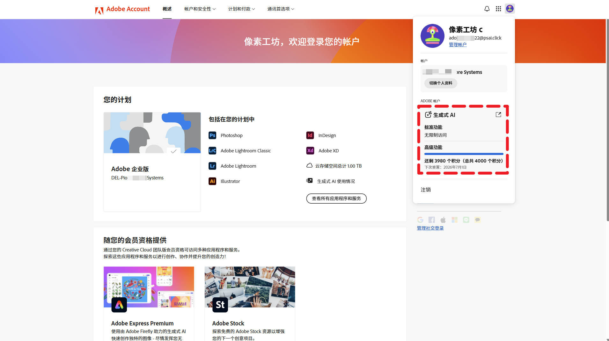
Task: Open 管理社交登录 link
Action: [430, 228]
